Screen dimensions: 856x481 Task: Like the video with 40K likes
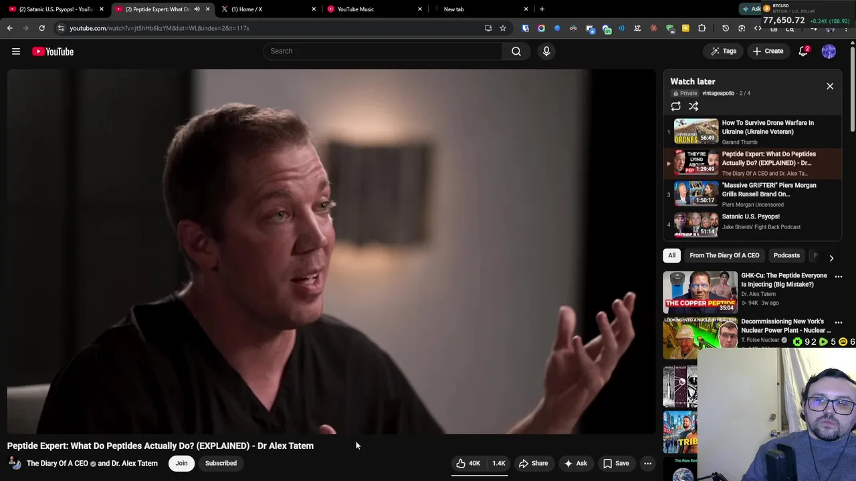click(x=468, y=464)
